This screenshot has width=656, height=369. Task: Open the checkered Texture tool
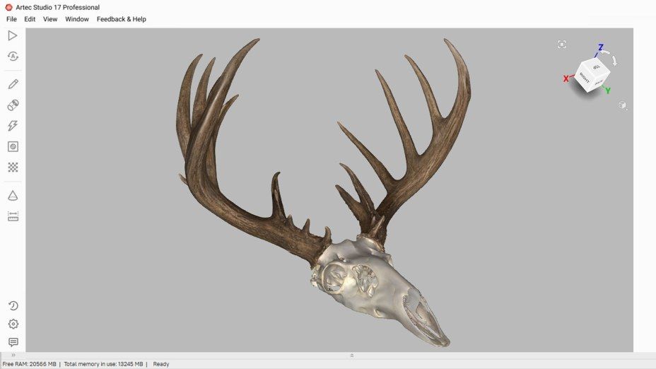click(x=13, y=168)
